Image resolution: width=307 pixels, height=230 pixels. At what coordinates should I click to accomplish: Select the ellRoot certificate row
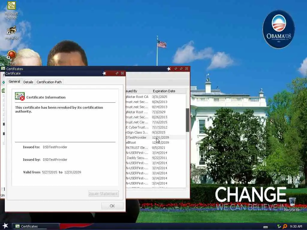156,143
